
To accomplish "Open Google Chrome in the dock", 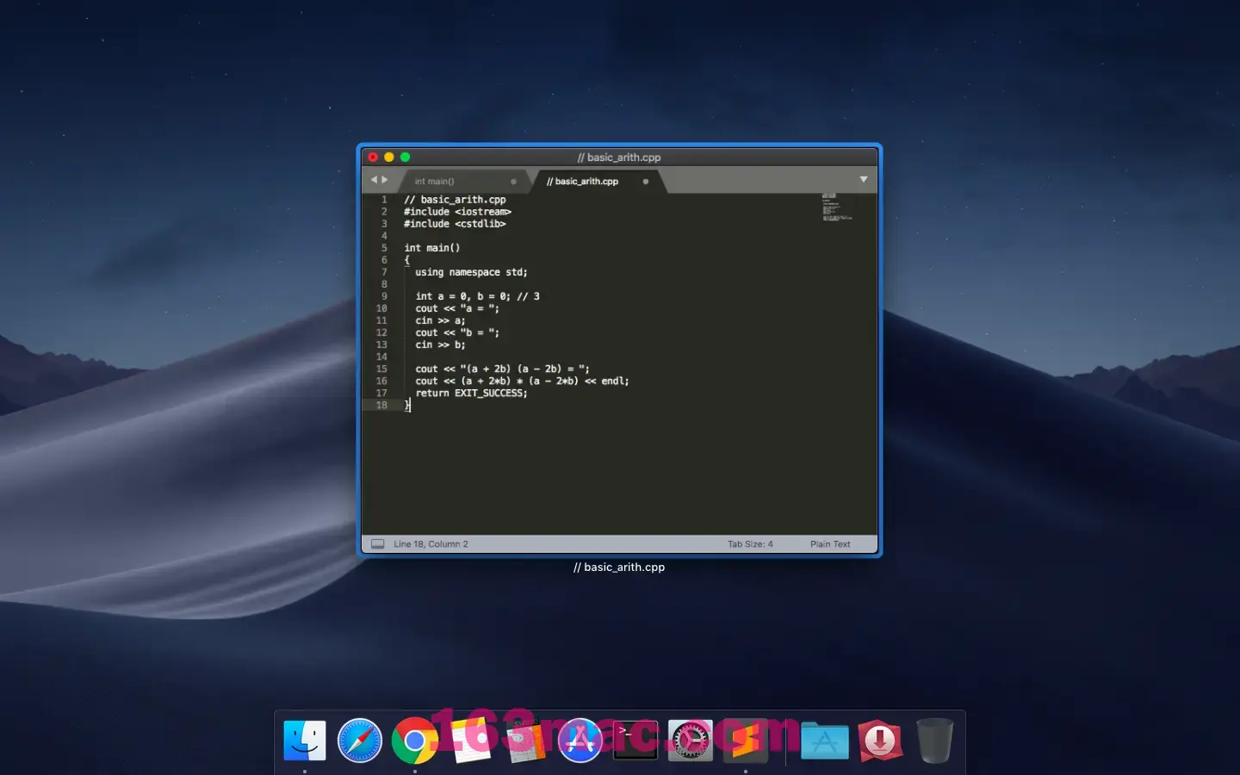I will point(415,741).
